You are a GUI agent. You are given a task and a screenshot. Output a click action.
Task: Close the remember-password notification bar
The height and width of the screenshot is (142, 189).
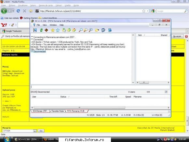[186, 36]
